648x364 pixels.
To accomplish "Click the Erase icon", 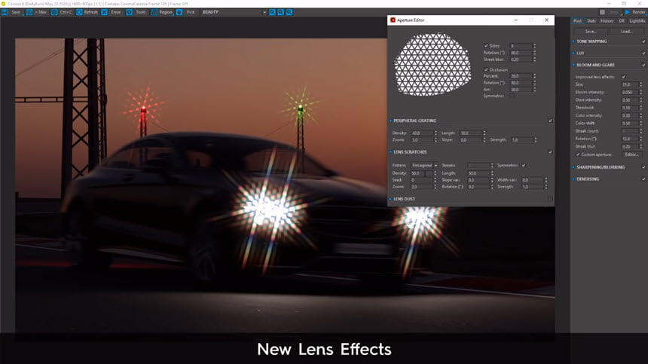I will coord(104,12).
